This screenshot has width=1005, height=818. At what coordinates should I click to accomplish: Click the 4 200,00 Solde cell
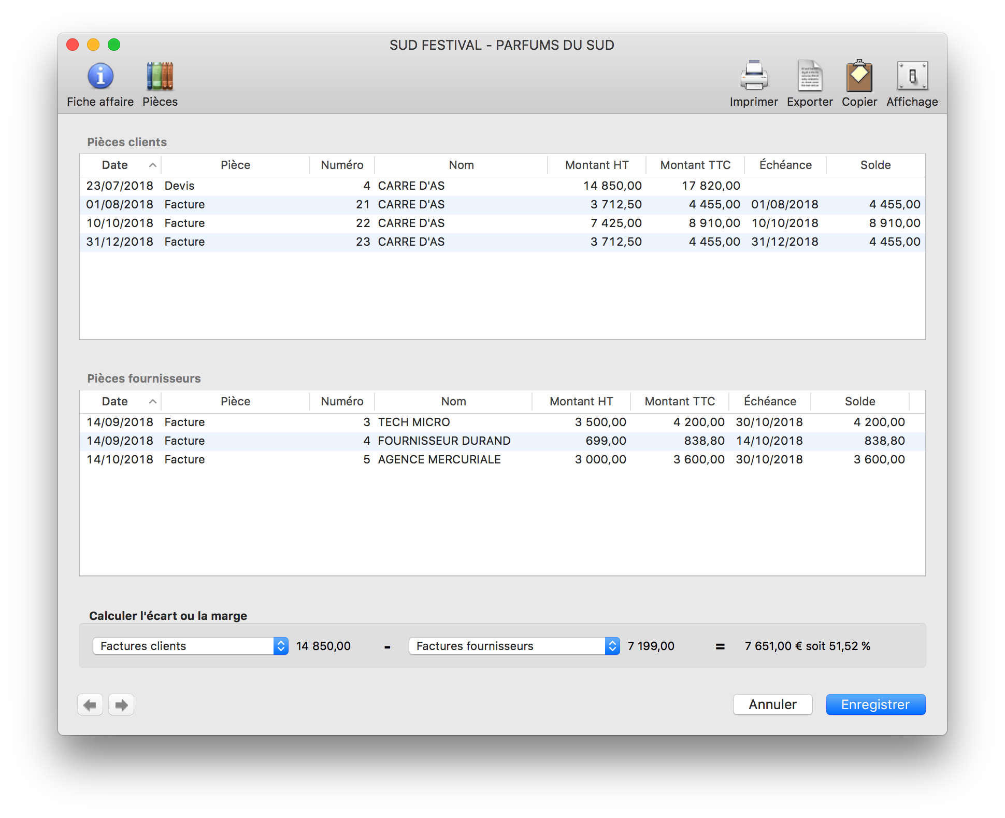tap(879, 422)
